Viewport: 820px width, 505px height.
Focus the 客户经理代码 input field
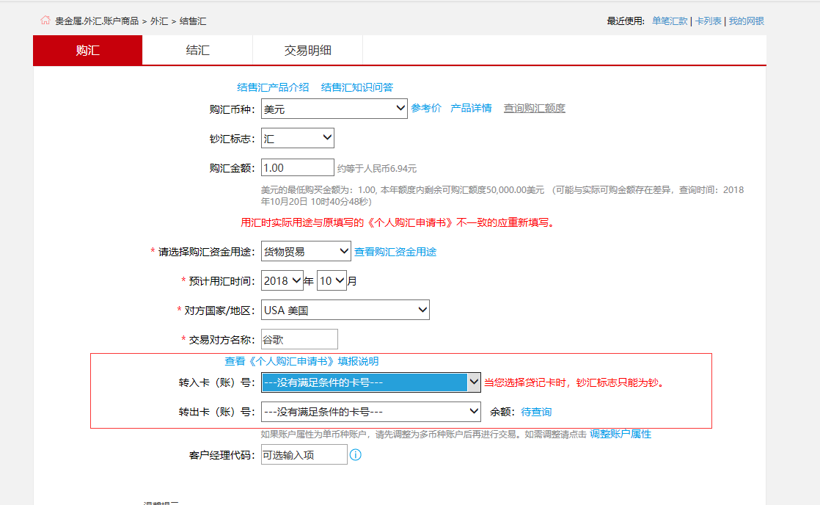(304, 455)
